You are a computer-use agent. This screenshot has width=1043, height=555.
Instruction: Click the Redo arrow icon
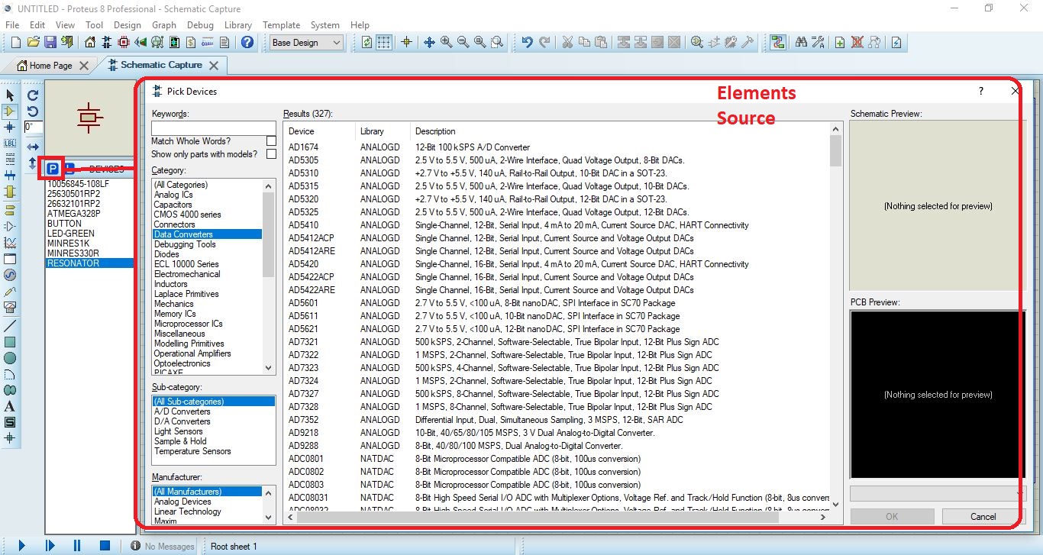pyautogui.click(x=544, y=43)
